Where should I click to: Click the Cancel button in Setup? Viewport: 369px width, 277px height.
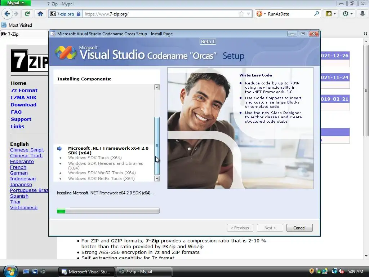pyautogui.click(x=299, y=228)
